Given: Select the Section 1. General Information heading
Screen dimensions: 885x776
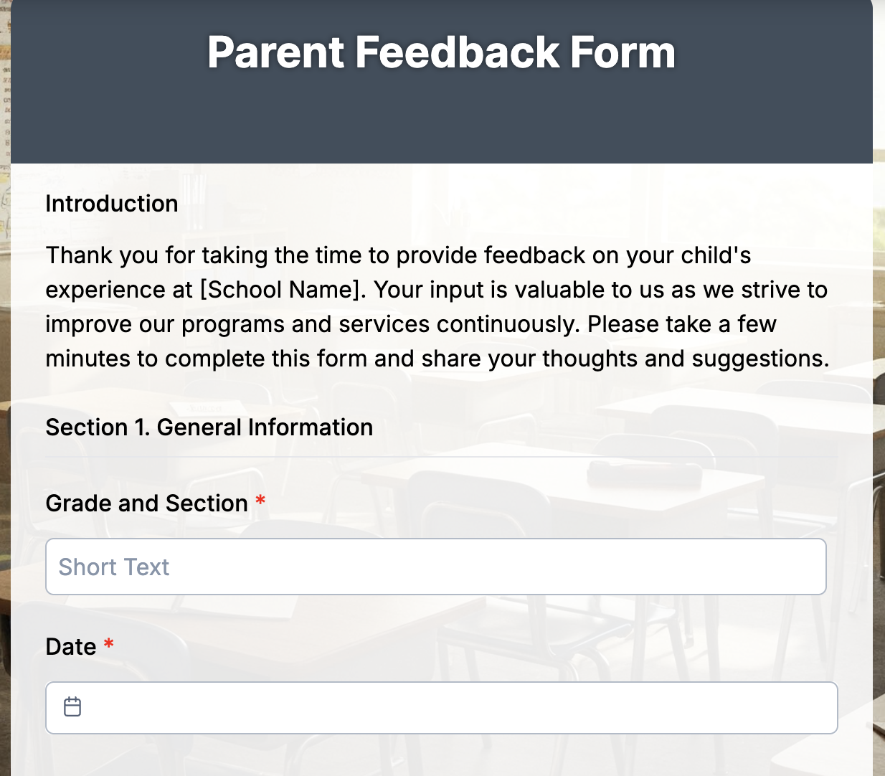Looking at the screenshot, I should [209, 427].
